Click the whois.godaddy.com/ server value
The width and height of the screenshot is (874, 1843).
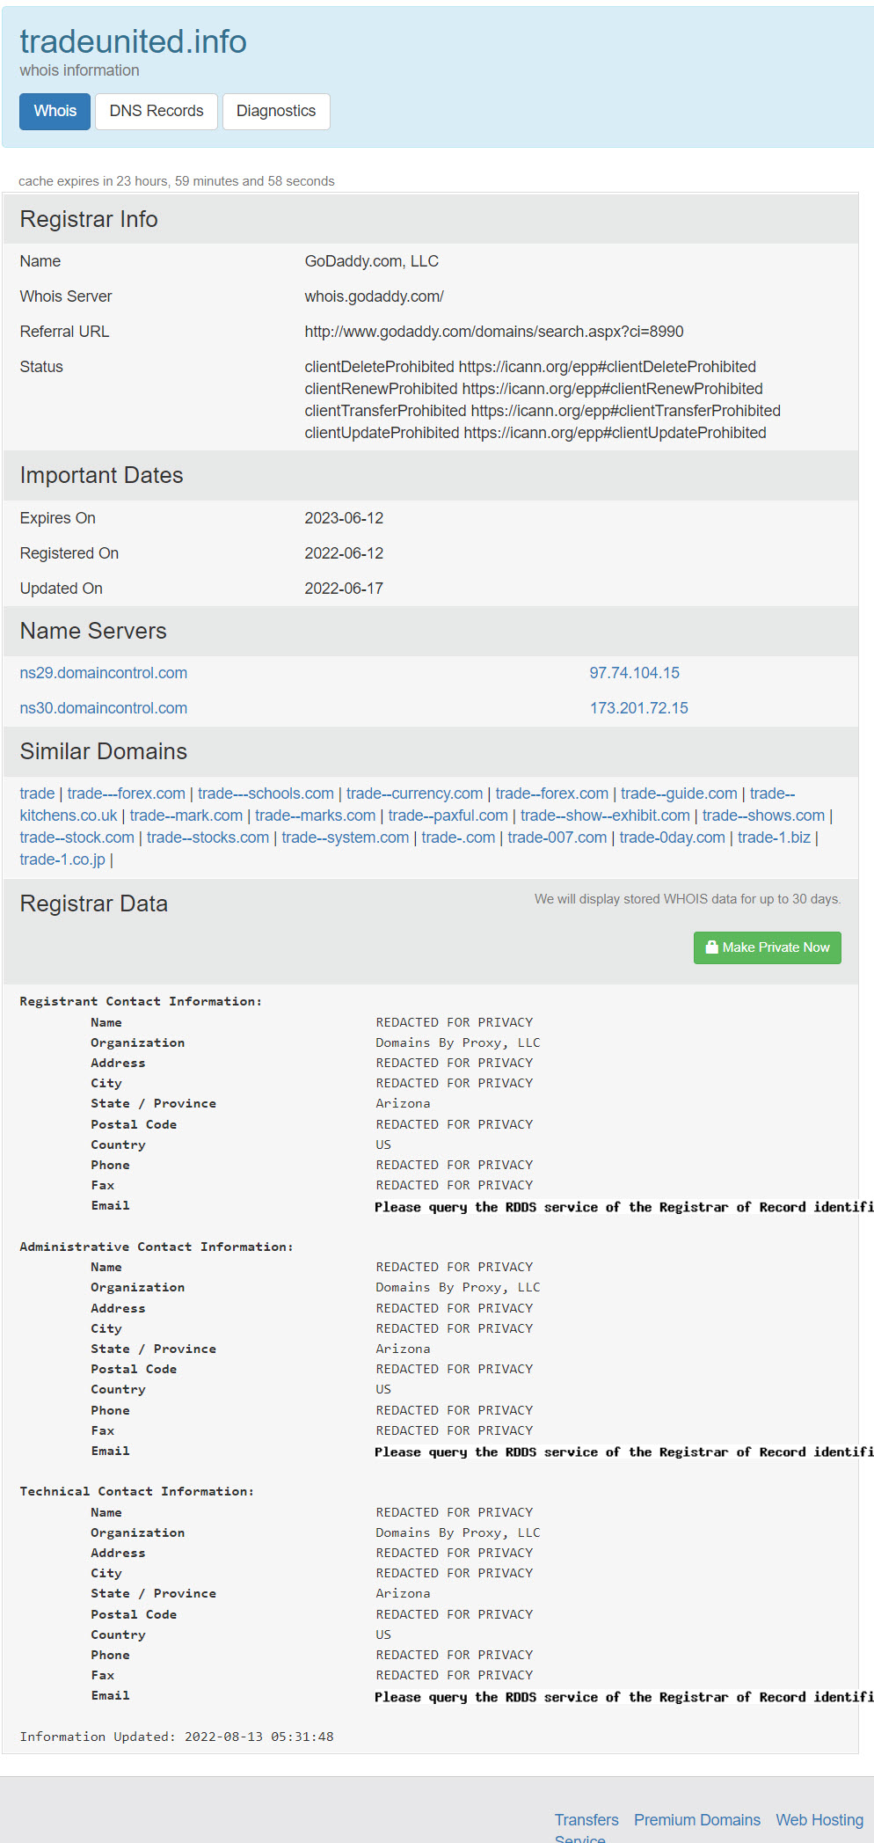click(375, 296)
